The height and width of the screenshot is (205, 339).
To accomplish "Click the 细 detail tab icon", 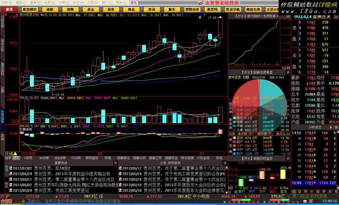I will [x=294, y=192].
